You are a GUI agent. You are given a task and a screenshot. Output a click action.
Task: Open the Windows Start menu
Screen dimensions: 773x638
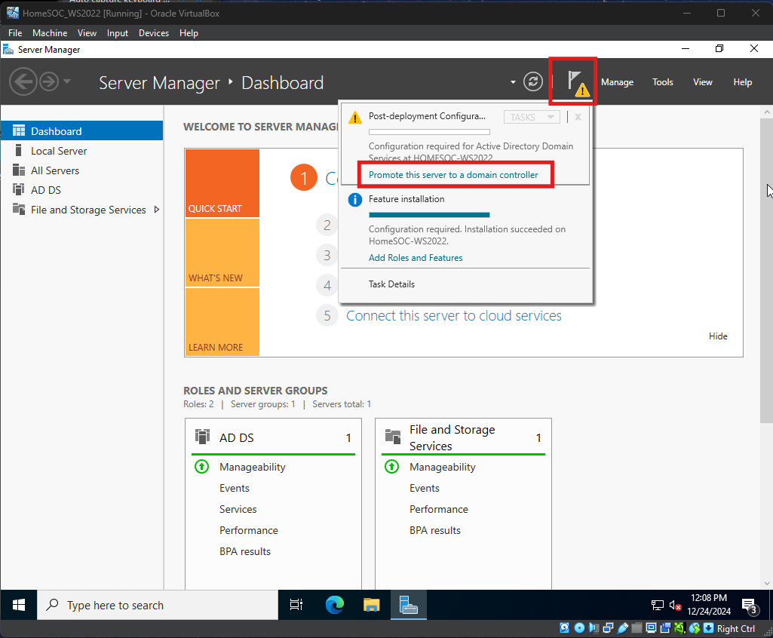pyautogui.click(x=19, y=605)
